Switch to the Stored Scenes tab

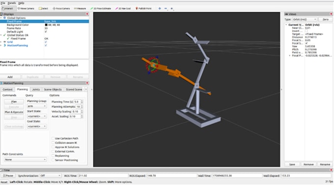click(74, 90)
